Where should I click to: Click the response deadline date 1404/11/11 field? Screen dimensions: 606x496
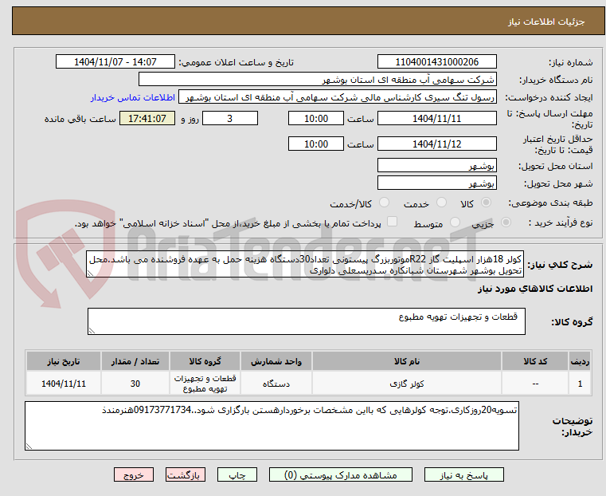[436, 118]
